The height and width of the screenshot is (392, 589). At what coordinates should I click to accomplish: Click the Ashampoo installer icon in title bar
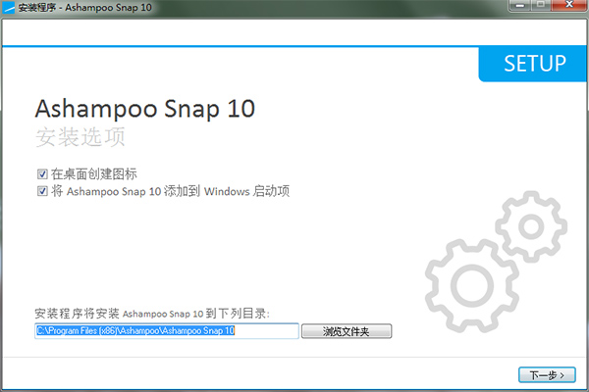tap(8, 7)
